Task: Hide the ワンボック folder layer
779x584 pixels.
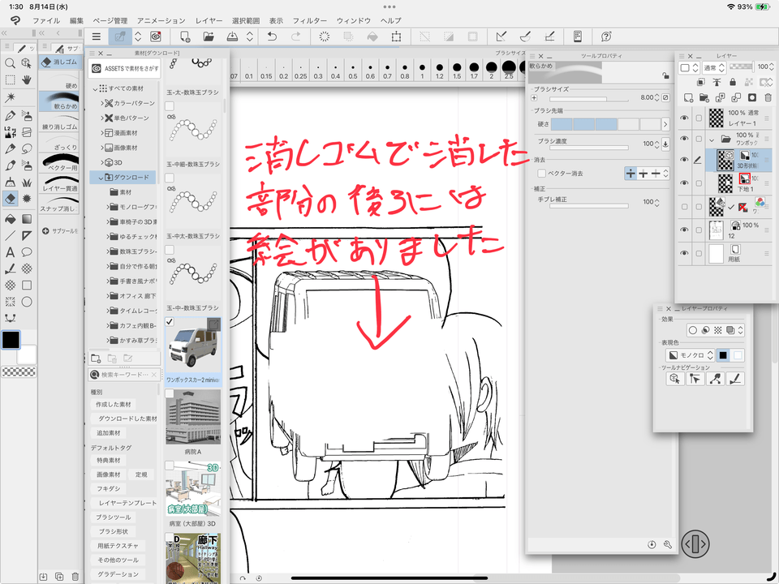Action: (684, 139)
